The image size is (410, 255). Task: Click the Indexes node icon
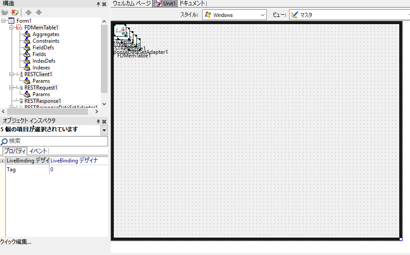click(x=27, y=68)
